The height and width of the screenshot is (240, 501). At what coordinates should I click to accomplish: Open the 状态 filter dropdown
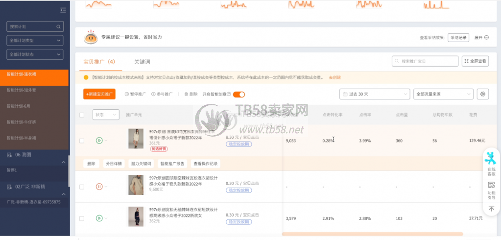point(106,115)
